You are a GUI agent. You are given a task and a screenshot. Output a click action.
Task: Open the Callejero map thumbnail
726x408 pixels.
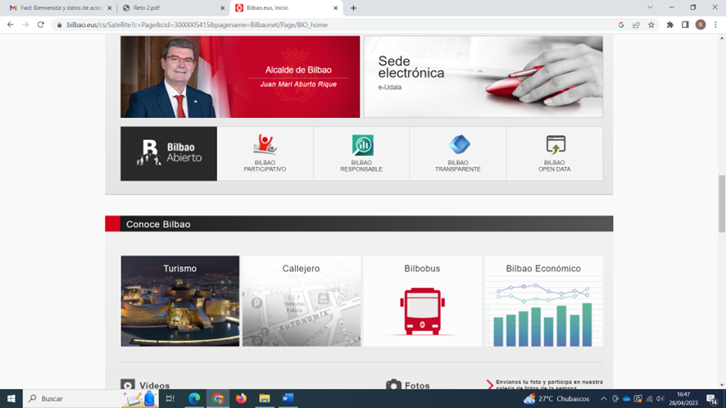click(x=302, y=301)
